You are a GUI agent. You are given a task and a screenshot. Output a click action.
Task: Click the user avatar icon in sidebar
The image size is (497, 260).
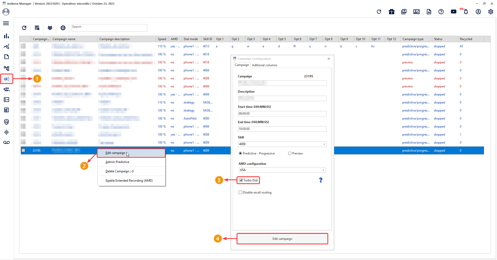[x=6, y=12]
